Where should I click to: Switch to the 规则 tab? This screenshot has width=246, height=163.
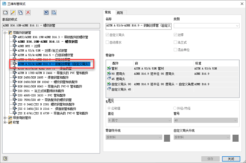point(121,13)
